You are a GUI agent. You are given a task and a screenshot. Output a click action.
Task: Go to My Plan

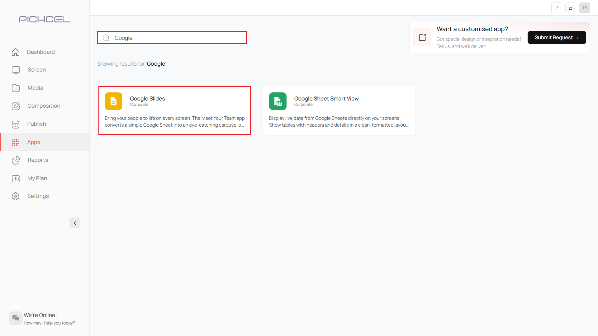coord(37,178)
